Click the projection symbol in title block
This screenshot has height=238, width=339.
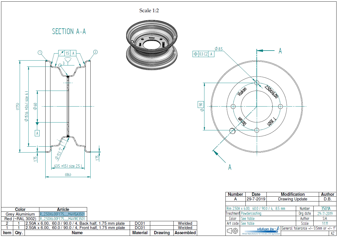(232, 231)
